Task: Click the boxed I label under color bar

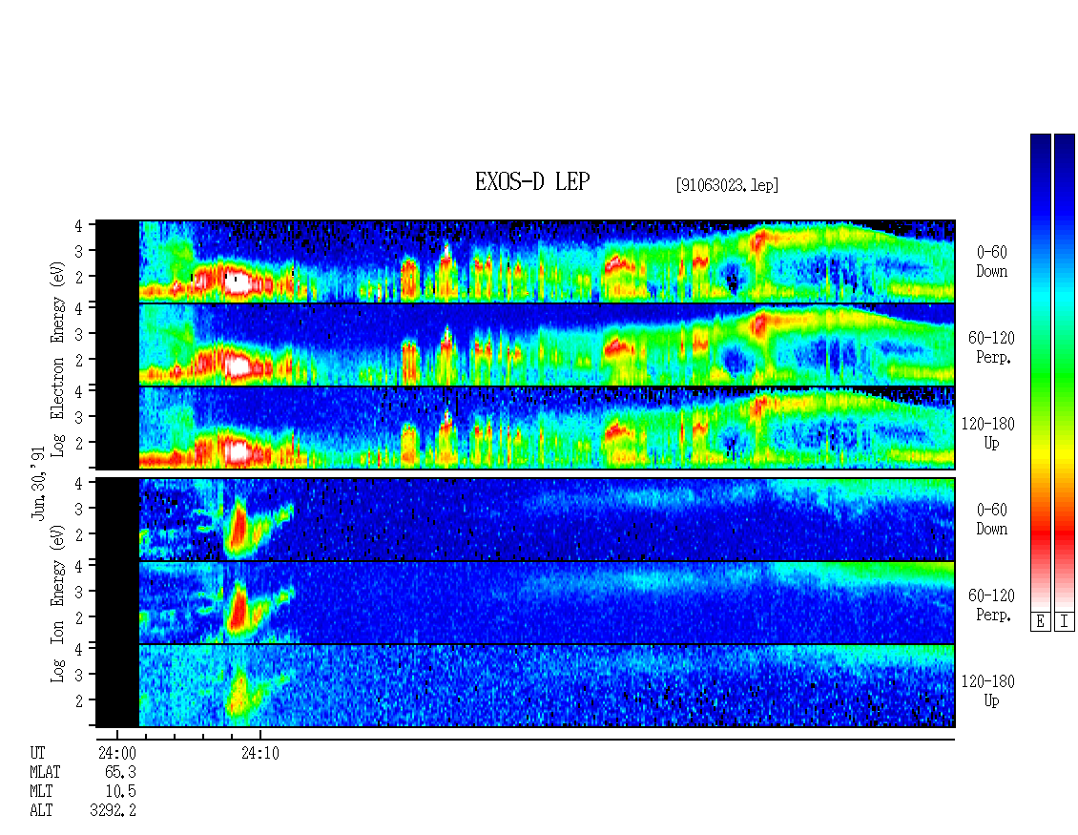Action: click(x=1065, y=621)
